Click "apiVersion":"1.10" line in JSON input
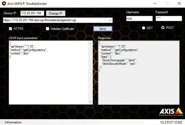The width and height of the screenshot is (185, 125). click(x=22, y=47)
